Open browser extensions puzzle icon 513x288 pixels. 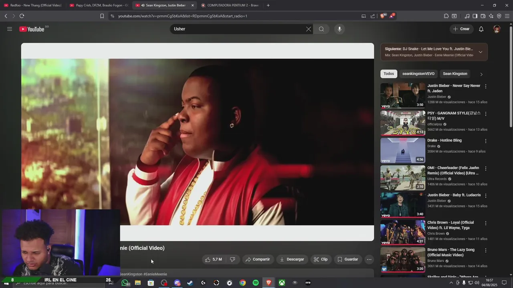446,16
